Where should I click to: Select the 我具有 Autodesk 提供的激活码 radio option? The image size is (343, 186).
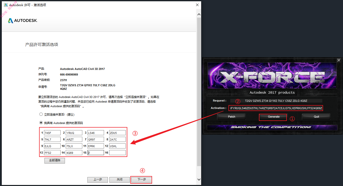41,122
